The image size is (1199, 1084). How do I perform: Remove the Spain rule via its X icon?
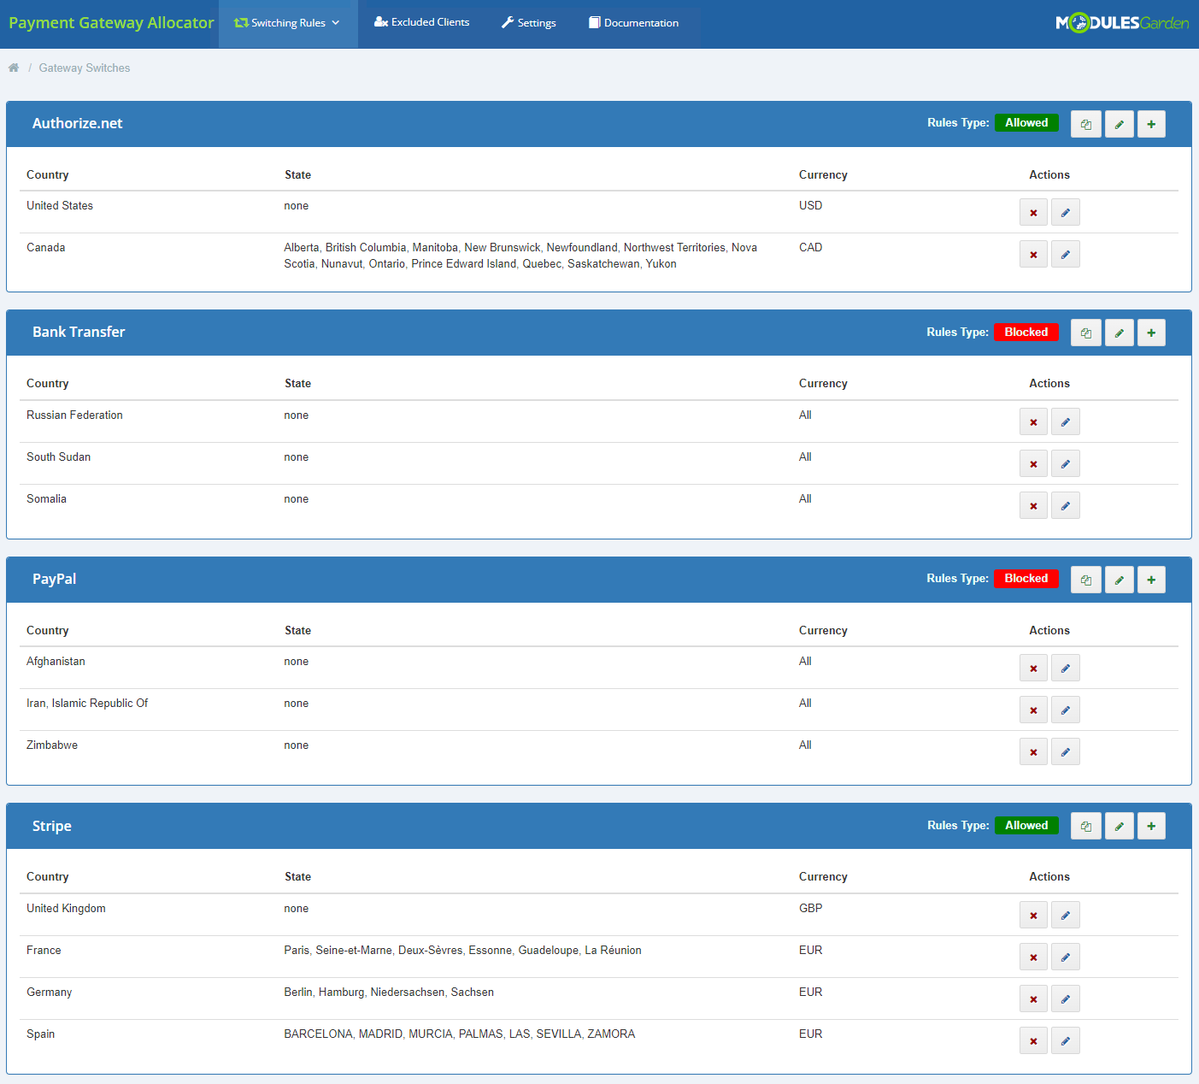(1033, 1040)
